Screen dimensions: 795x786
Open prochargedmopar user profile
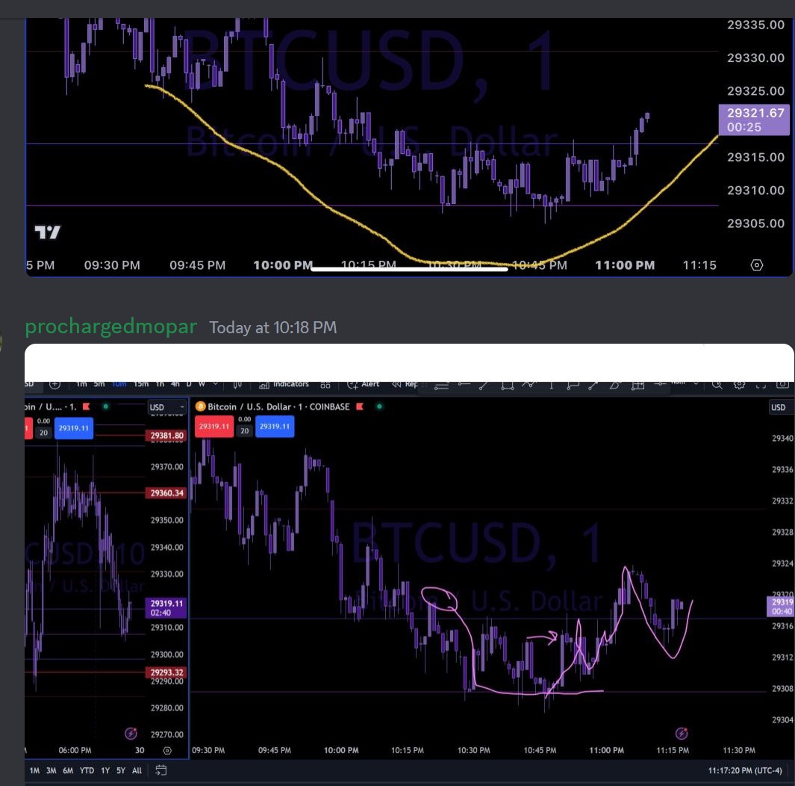111,327
